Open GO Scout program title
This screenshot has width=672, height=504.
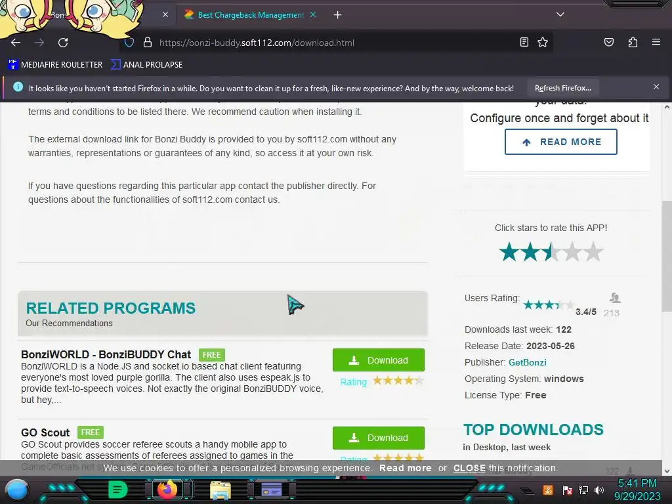pos(45,432)
